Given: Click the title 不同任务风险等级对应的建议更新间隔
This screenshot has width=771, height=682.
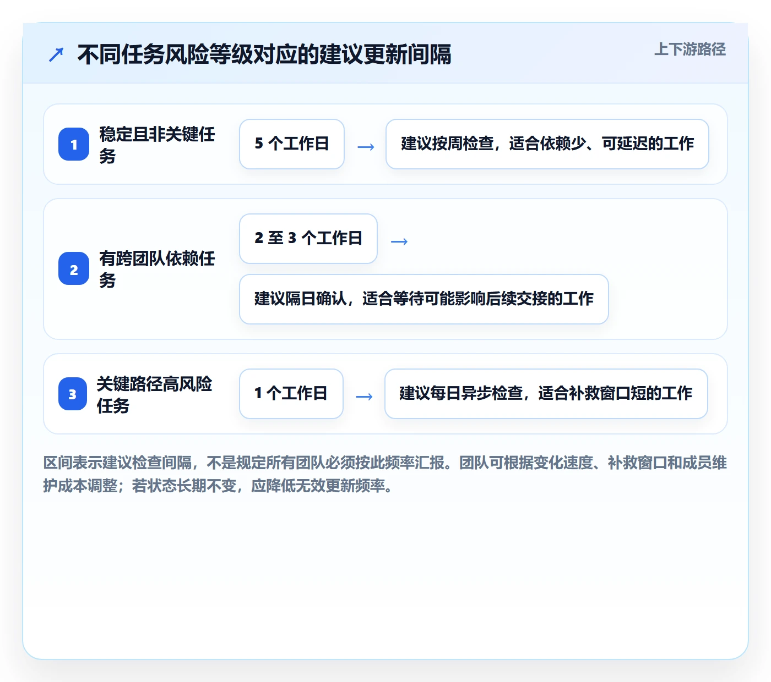Looking at the screenshot, I should (x=264, y=54).
